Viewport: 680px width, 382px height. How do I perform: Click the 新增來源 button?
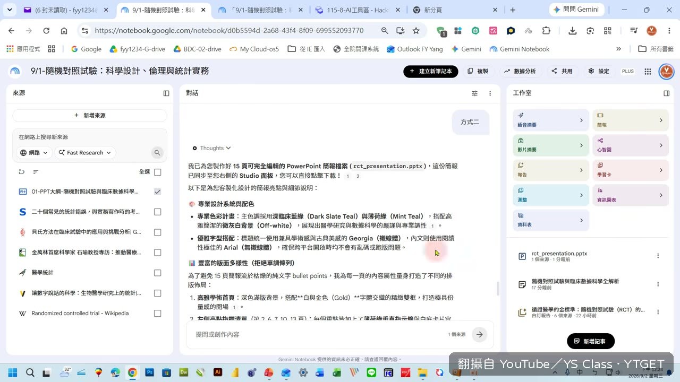[x=90, y=115]
